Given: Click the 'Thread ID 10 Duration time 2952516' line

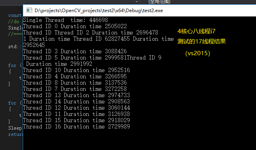Looking at the screenshot, I should [x=77, y=70].
